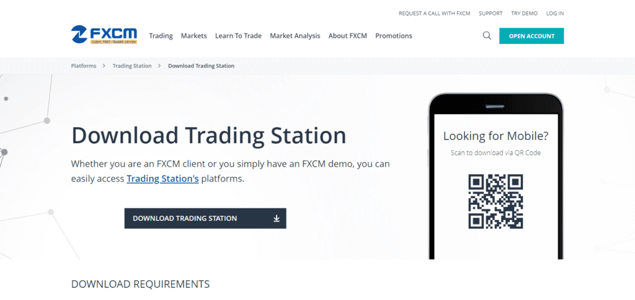Go to the Support link

point(491,14)
